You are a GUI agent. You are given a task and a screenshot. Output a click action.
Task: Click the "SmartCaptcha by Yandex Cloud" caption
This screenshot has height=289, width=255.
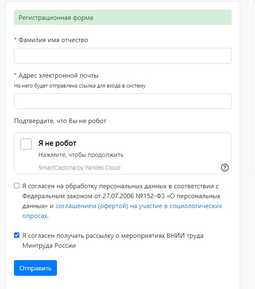coord(79,168)
